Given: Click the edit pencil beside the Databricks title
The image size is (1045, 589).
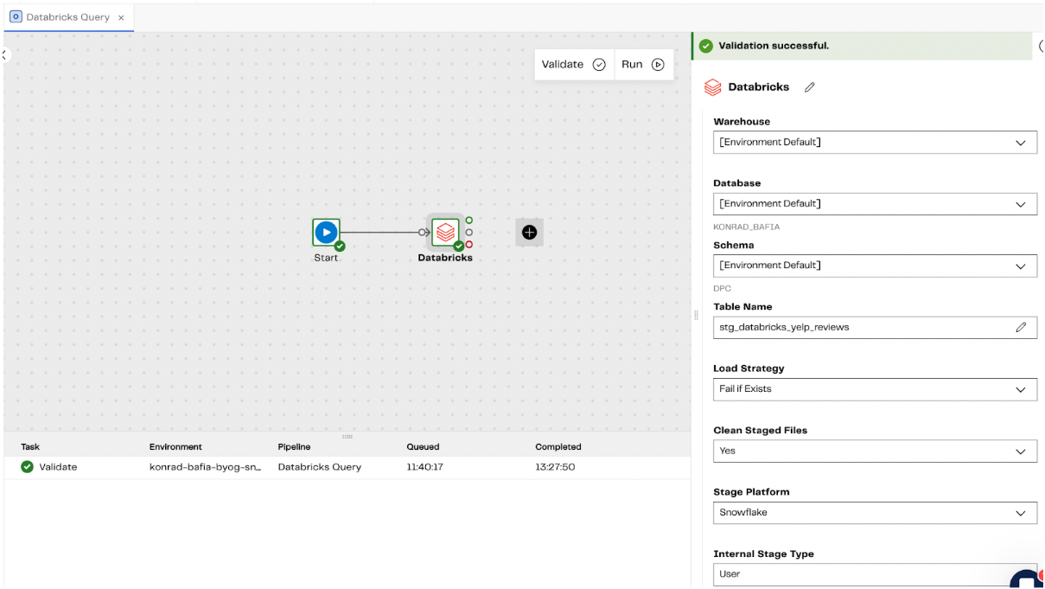Looking at the screenshot, I should (810, 86).
